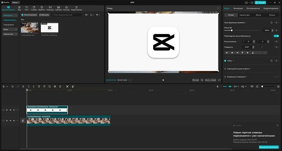Click the timeline zoom-in plus icon

278,86
